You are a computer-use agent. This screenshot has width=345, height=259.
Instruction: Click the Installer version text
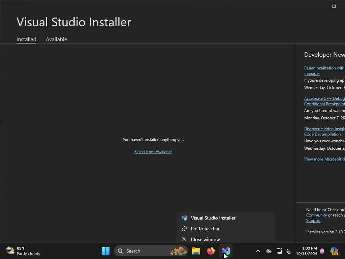[325, 232]
